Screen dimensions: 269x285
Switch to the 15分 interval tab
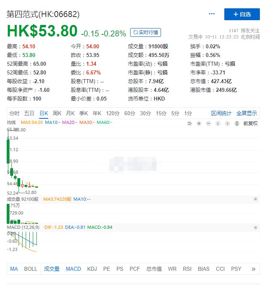point(161,114)
